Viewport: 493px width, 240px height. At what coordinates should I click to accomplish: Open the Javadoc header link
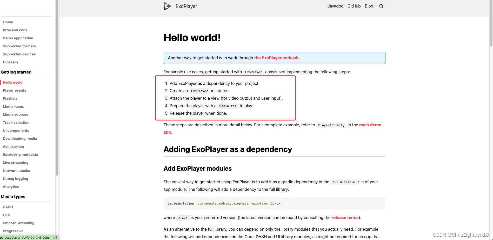coord(335,6)
